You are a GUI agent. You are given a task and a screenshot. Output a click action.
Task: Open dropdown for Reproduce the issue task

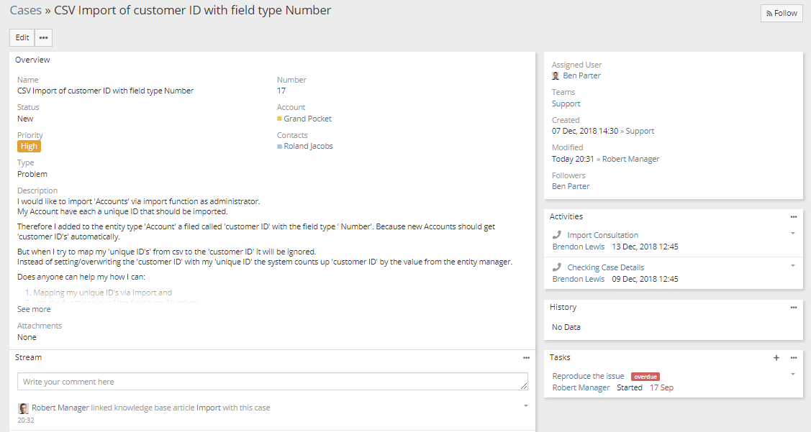[793, 374]
